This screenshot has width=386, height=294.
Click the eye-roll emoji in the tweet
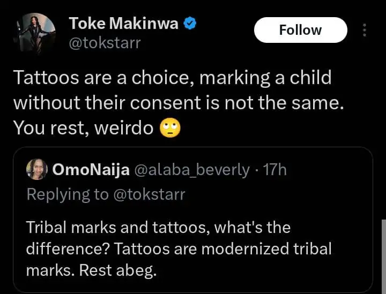pyautogui.click(x=171, y=127)
